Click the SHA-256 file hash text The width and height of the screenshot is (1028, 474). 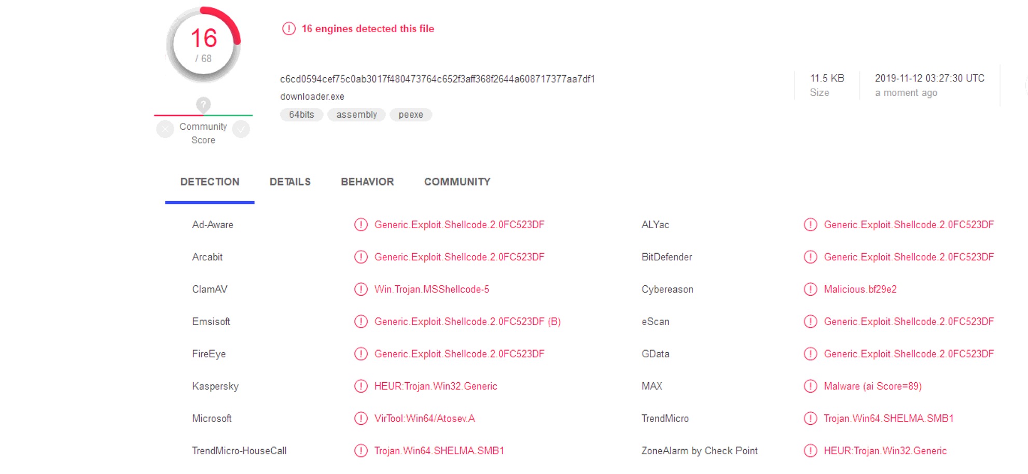[x=437, y=79]
